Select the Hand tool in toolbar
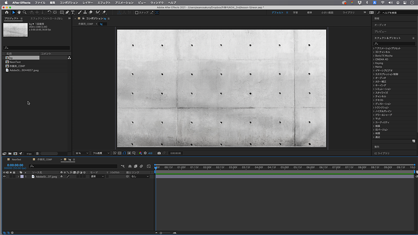 pyautogui.click(x=19, y=12)
